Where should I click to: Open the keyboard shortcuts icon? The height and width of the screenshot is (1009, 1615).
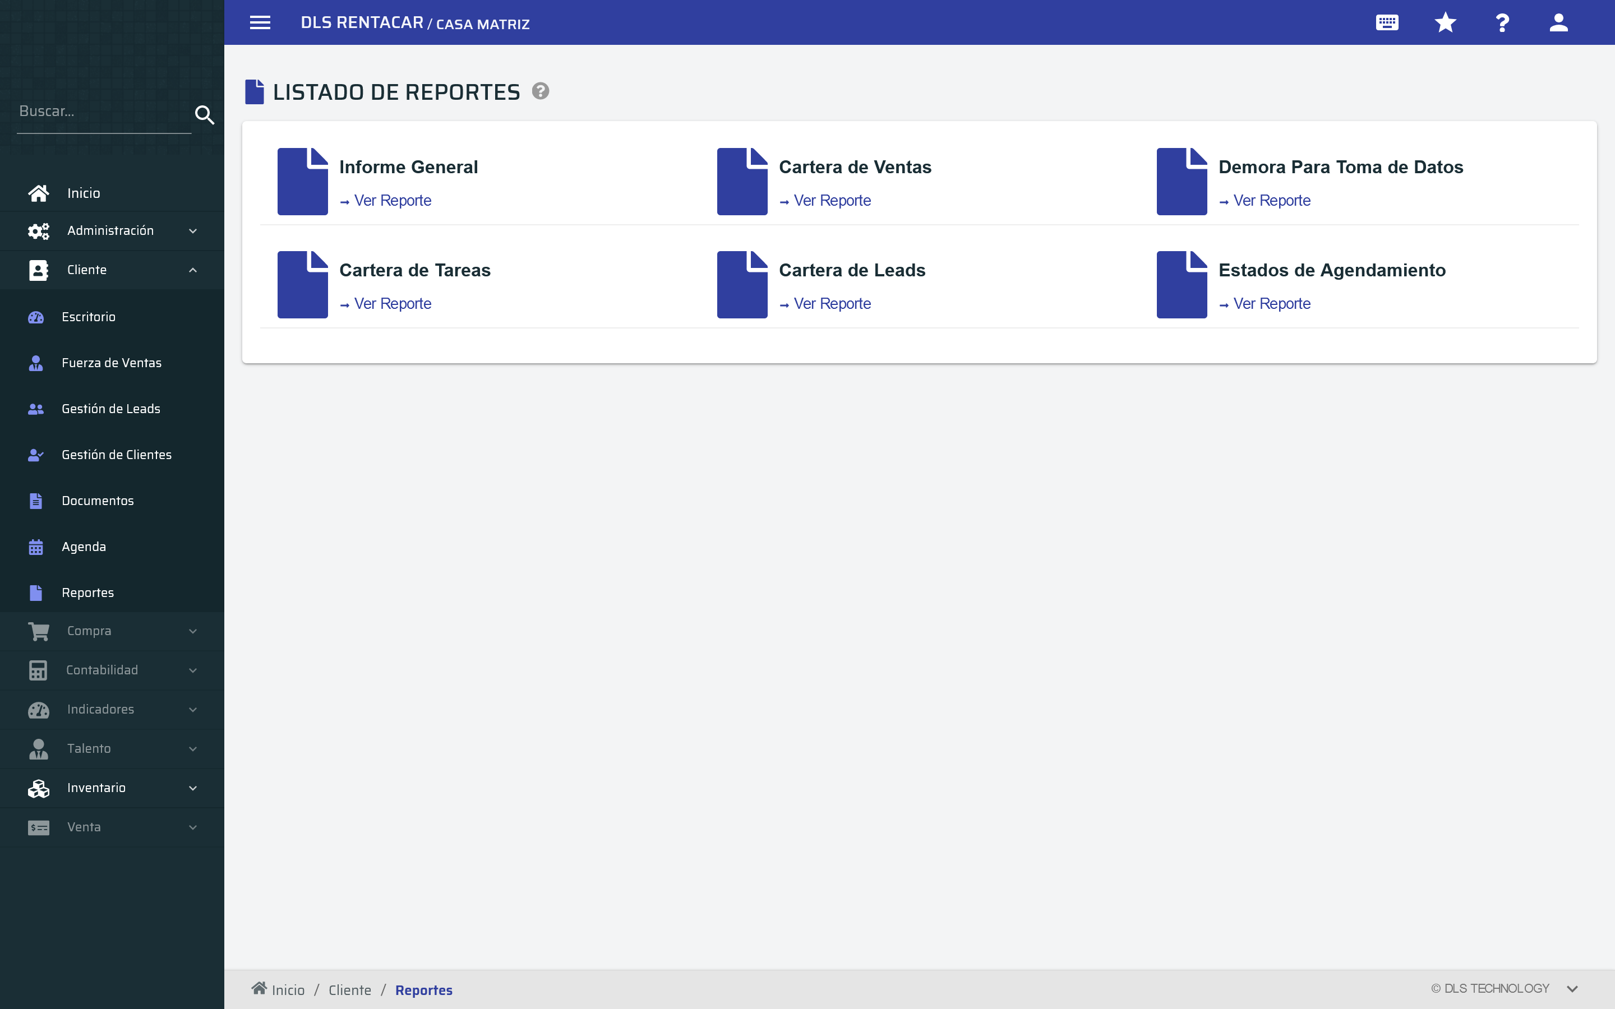coord(1387,22)
